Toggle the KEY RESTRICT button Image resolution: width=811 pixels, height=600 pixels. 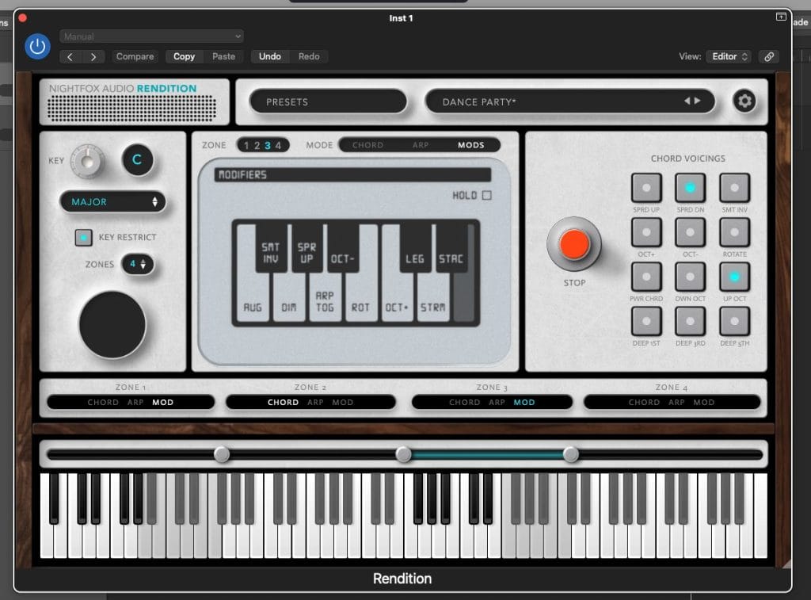(x=83, y=237)
